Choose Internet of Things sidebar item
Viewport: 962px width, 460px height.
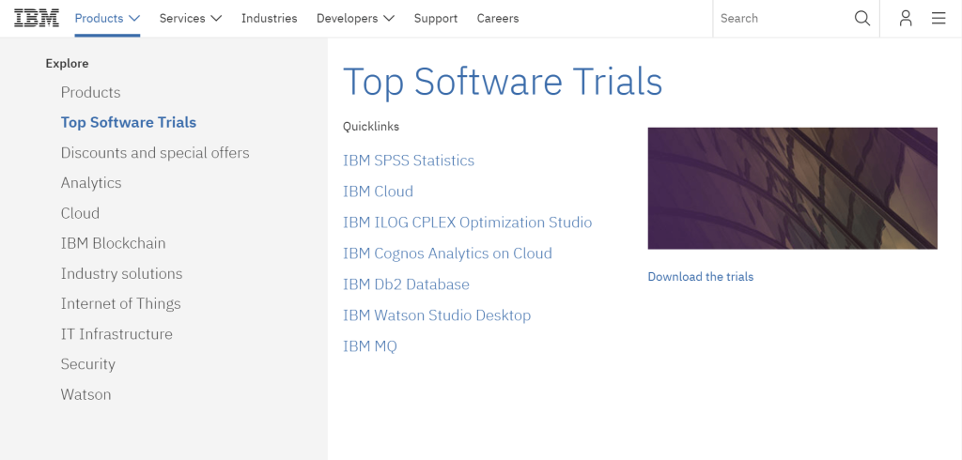point(120,304)
